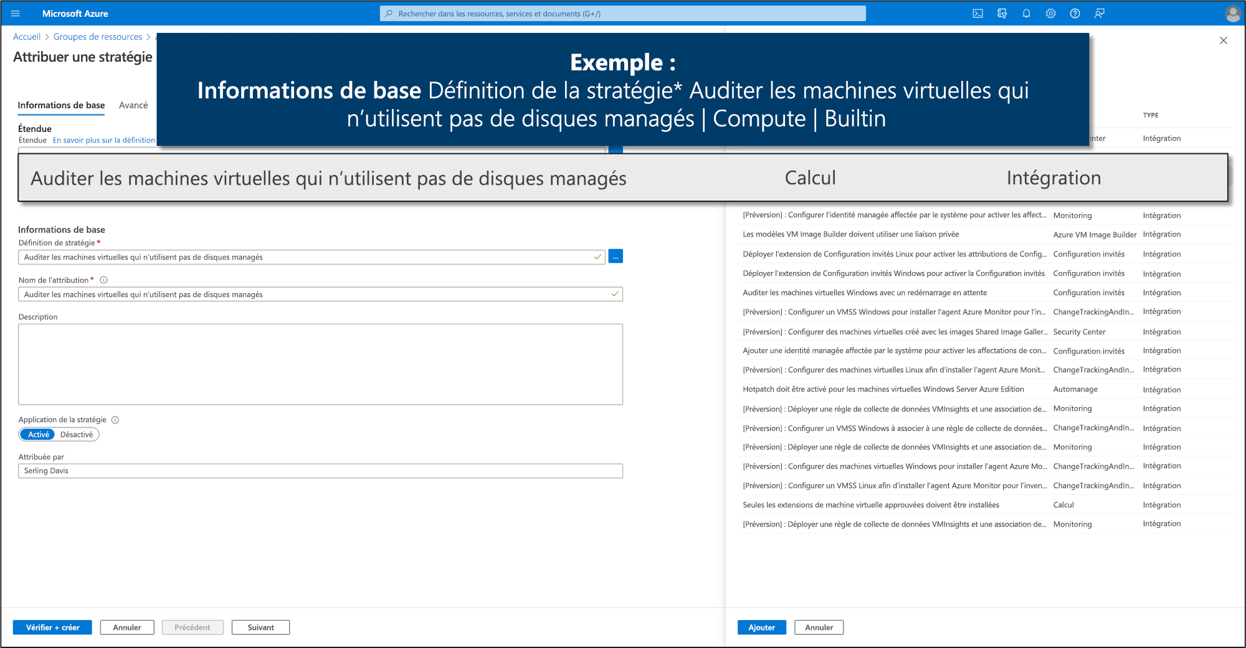Select 'Configurer un VMSS Windows pour installer l'agent' row
Screen dimensions: 1246x648
click(984, 312)
